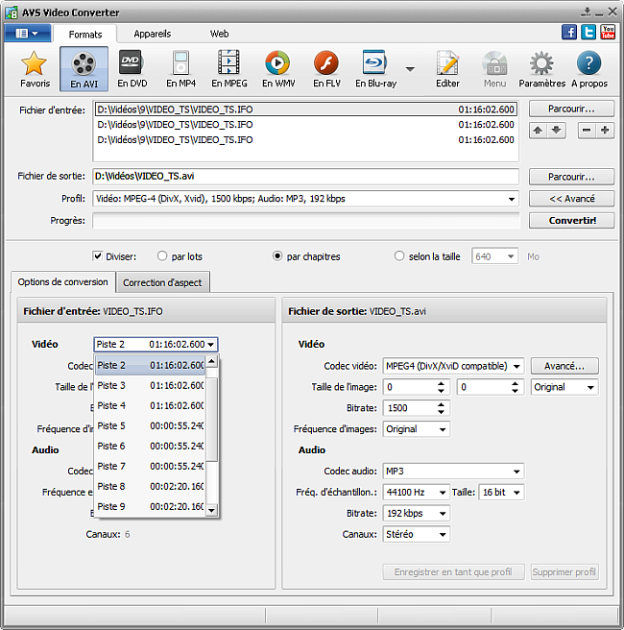Screen dimensions: 624x630
Task: Click the Convertir! button
Action: click(x=571, y=221)
